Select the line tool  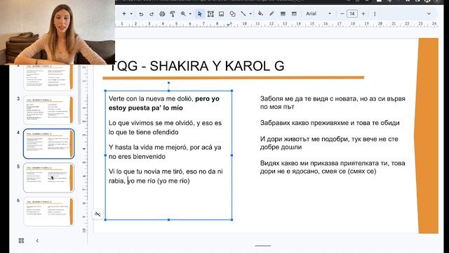pyautogui.click(x=243, y=14)
